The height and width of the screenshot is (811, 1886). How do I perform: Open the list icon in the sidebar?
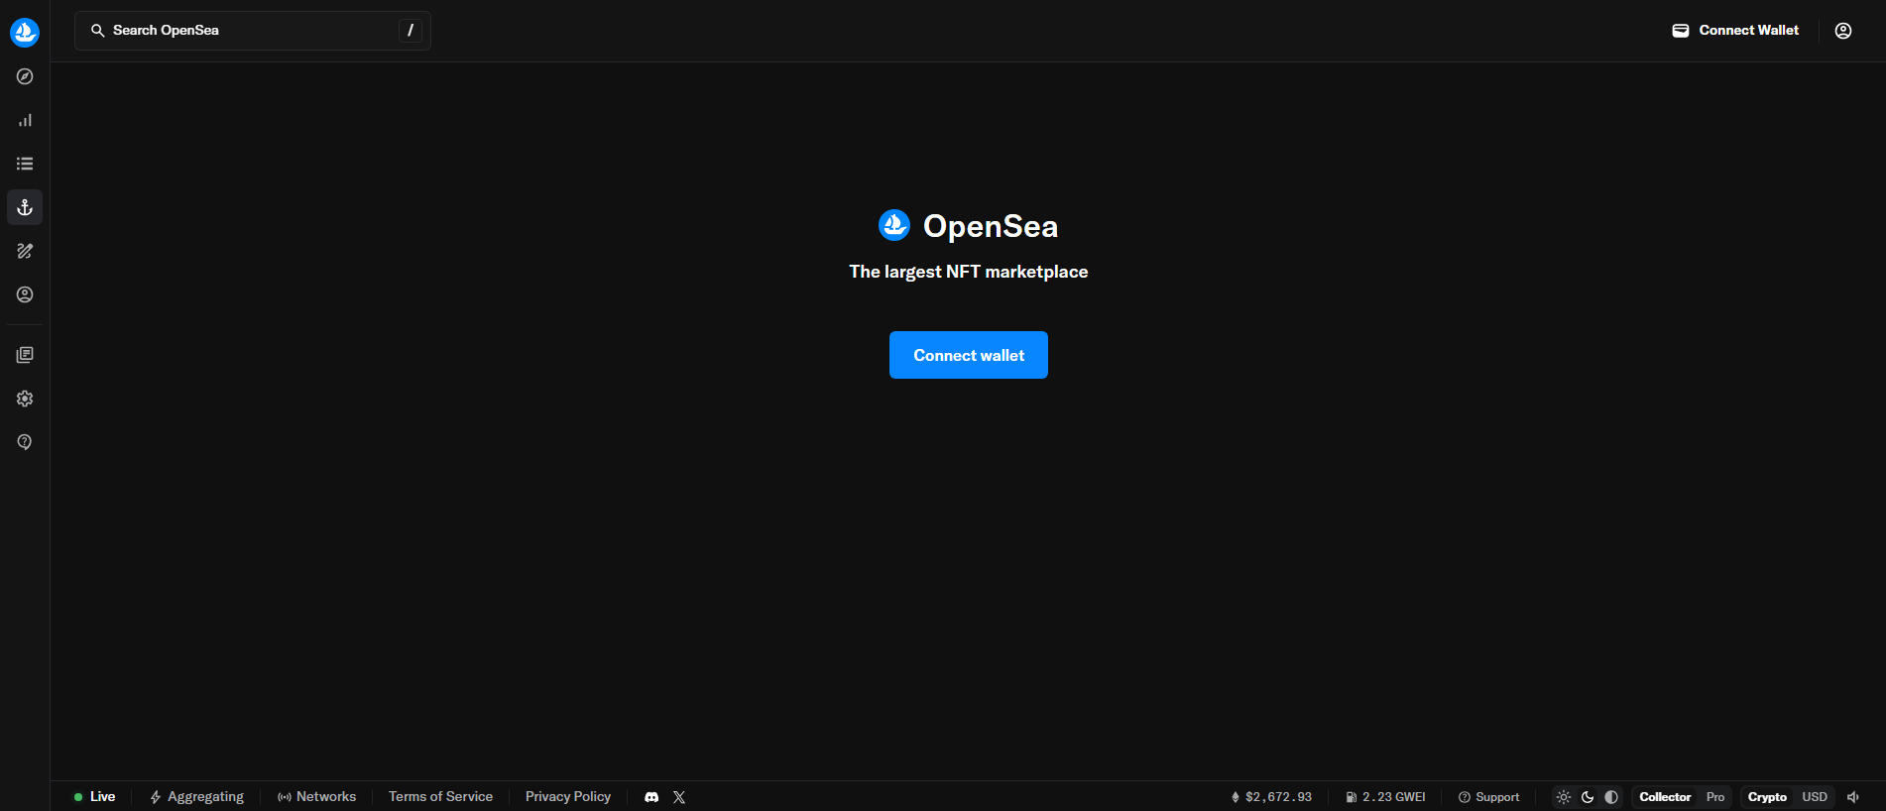pos(25,164)
